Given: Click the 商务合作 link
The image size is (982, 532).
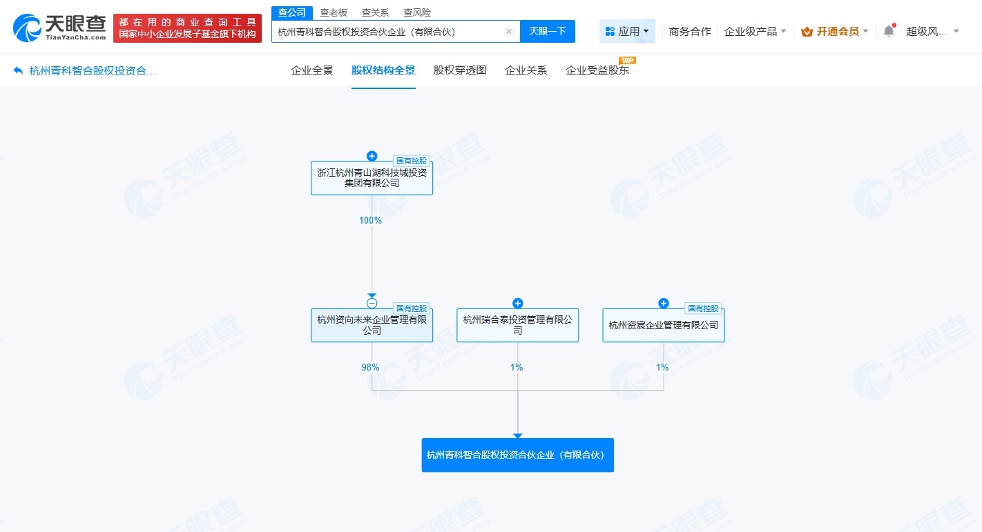Looking at the screenshot, I should point(690,31).
